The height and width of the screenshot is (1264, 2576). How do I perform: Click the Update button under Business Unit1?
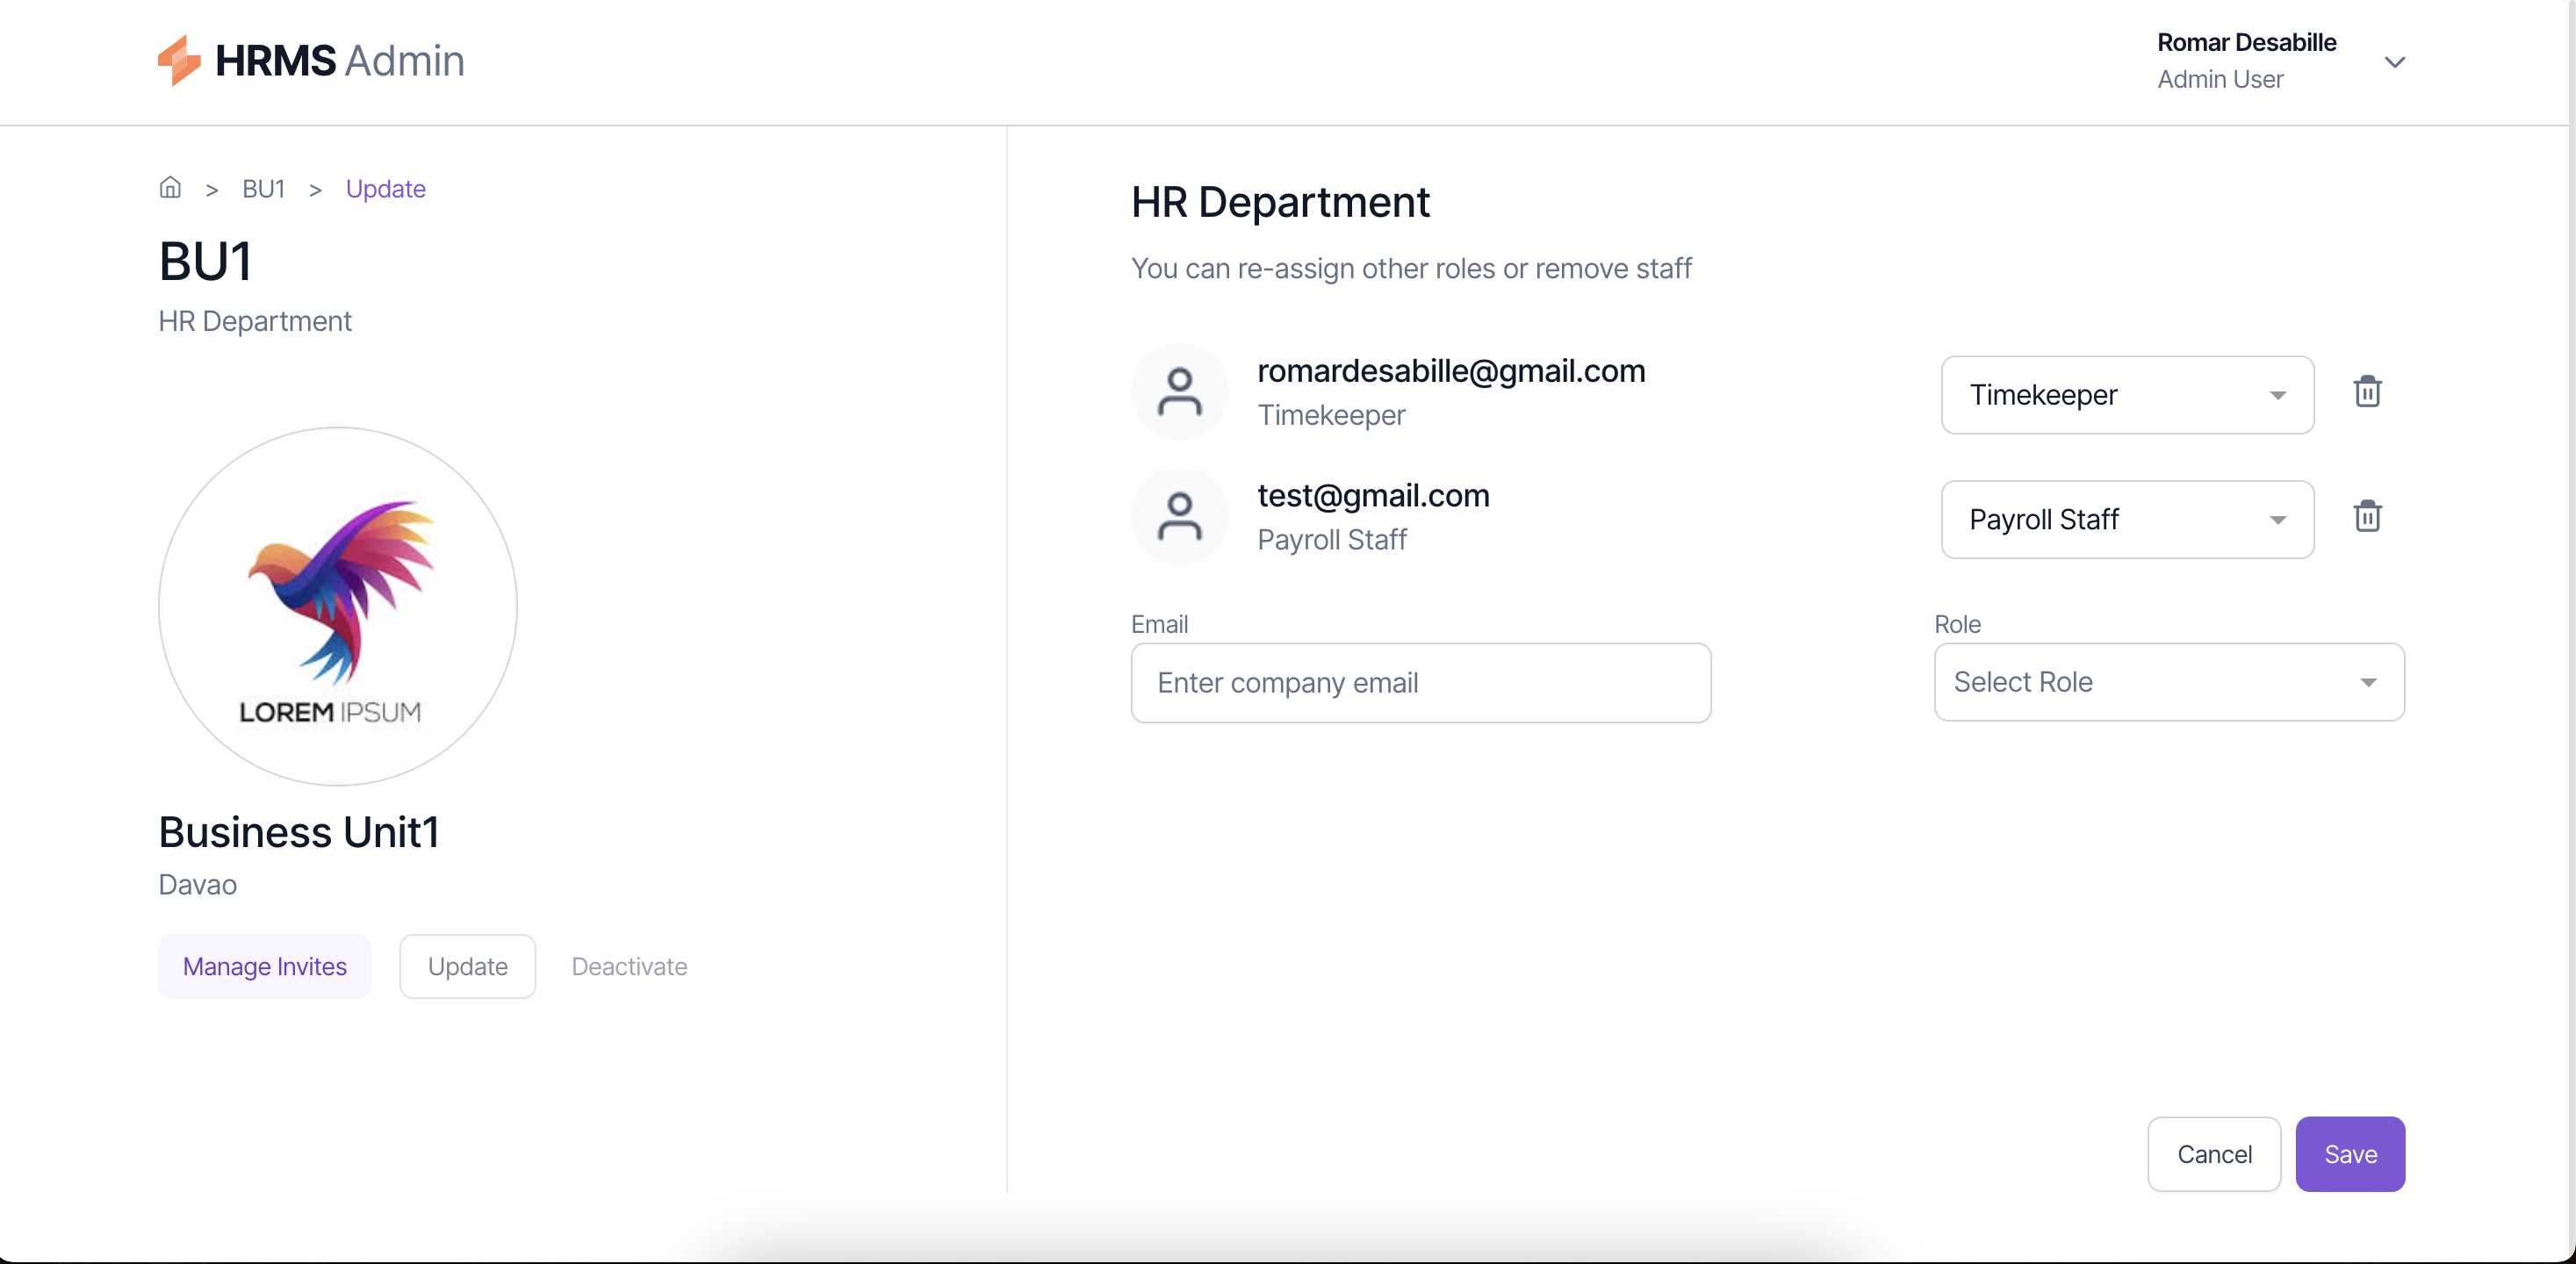click(x=467, y=966)
